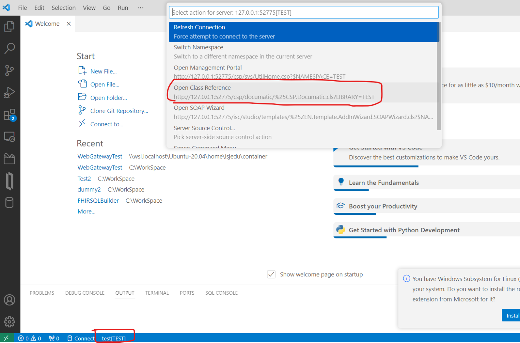Open the database cylinder icon view
The image size is (520, 343).
coord(9,203)
